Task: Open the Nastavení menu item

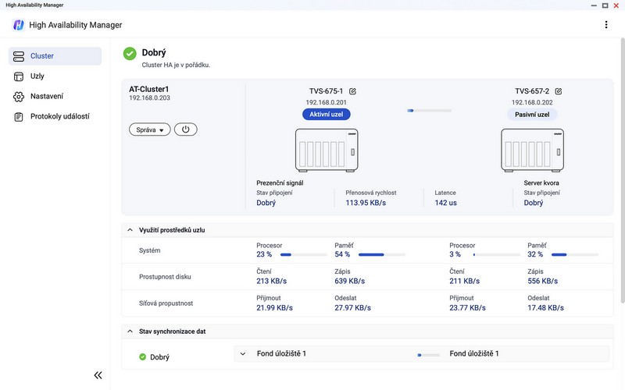Action: pos(55,97)
